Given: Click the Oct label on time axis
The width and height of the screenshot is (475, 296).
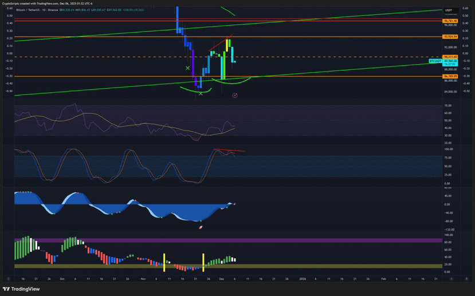Looking at the screenshot, I should (x=62, y=279).
